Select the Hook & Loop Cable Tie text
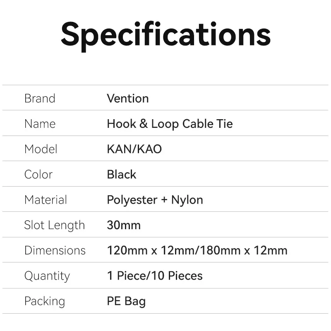This screenshot has width=331, height=331. tap(170, 124)
